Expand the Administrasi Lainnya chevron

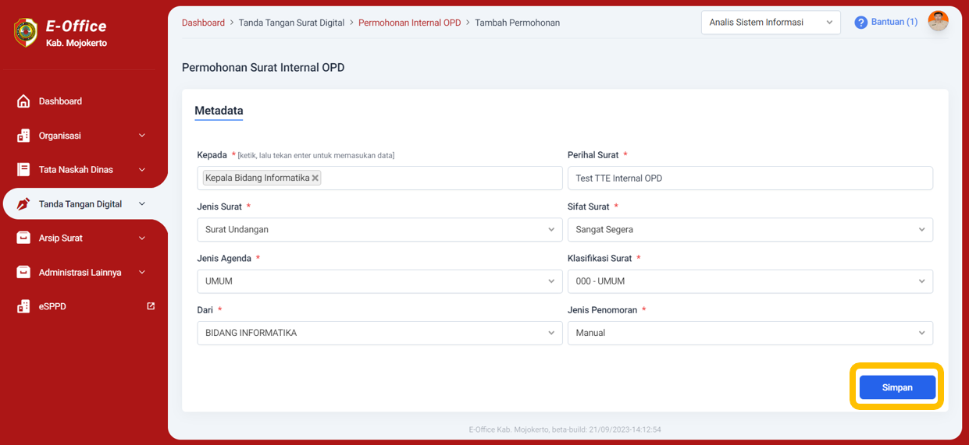[142, 273]
